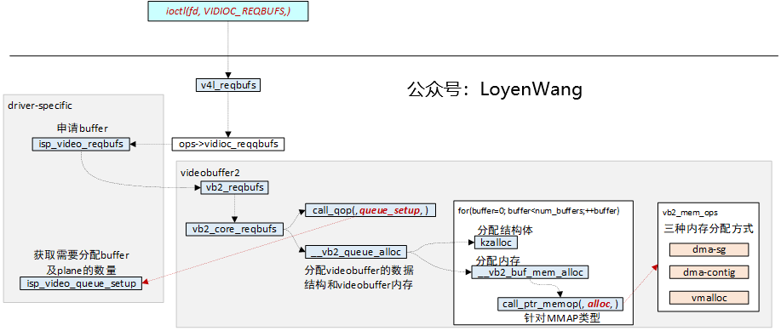Click the 申请buffer label
This screenshot has width=781, height=331.
(x=82, y=128)
